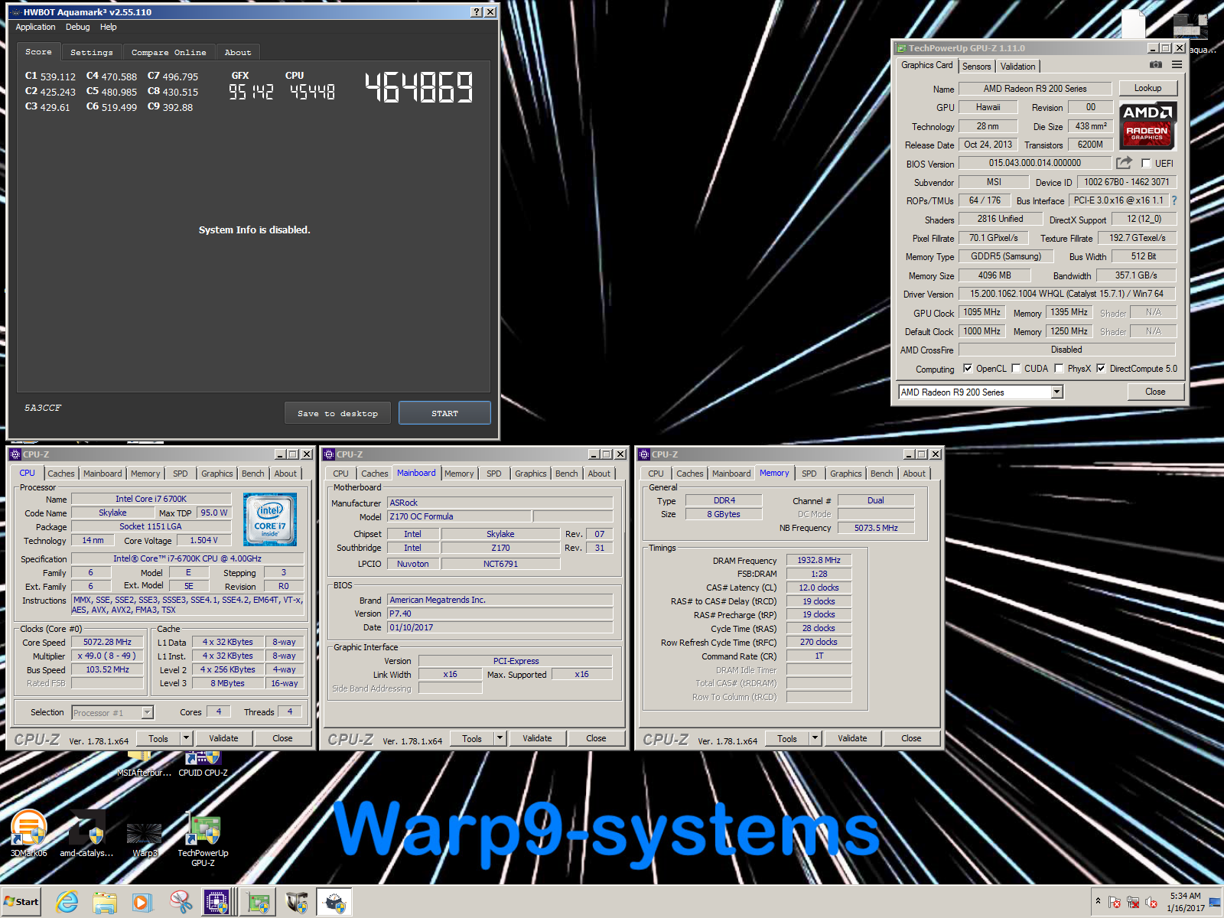Switch to CPU-Z via its taskbar button
This screenshot has width=1224, height=918.
tap(217, 903)
